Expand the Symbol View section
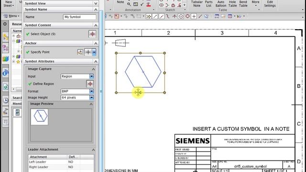 coord(96,3)
